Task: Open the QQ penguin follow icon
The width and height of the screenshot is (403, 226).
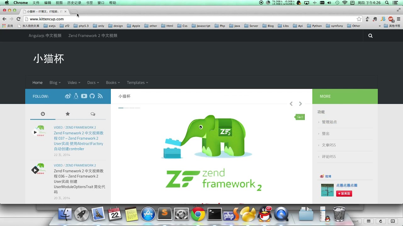Action: pyautogui.click(x=76, y=96)
